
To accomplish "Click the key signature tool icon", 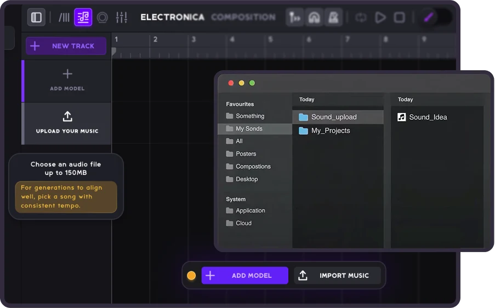I will (x=294, y=18).
